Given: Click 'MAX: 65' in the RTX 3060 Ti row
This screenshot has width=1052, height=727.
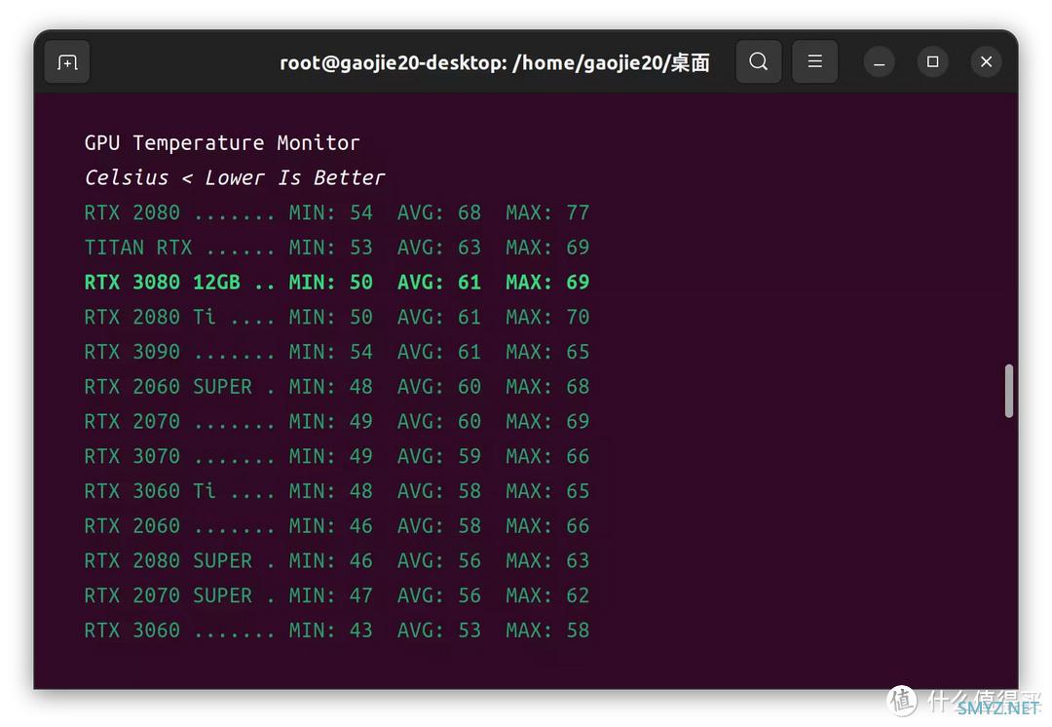Looking at the screenshot, I should [547, 491].
